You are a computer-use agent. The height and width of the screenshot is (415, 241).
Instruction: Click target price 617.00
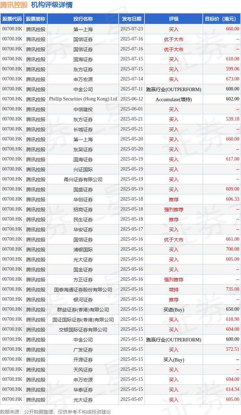click(x=232, y=159)
